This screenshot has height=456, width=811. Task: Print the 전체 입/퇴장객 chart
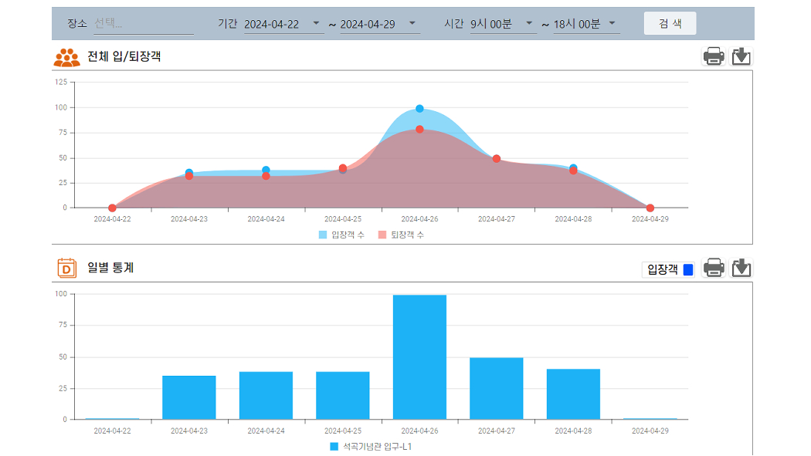[714, 56]
